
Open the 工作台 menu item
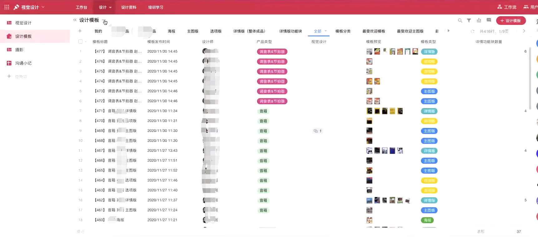[x=81, y=7]
